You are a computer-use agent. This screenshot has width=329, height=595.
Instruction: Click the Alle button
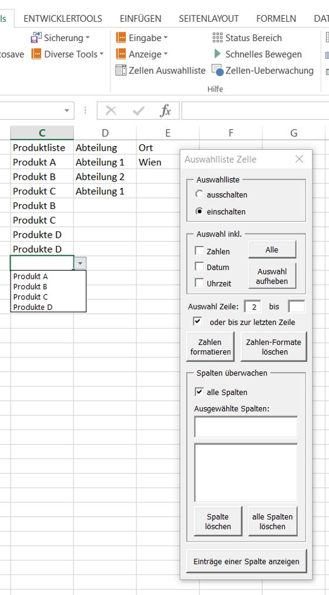[272, 250]
